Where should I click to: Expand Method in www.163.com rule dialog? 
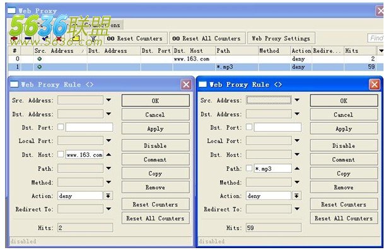(108, 182)
